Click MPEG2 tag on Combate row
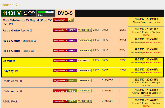Viewport: 165px width, 108px height. coord(73,61)
